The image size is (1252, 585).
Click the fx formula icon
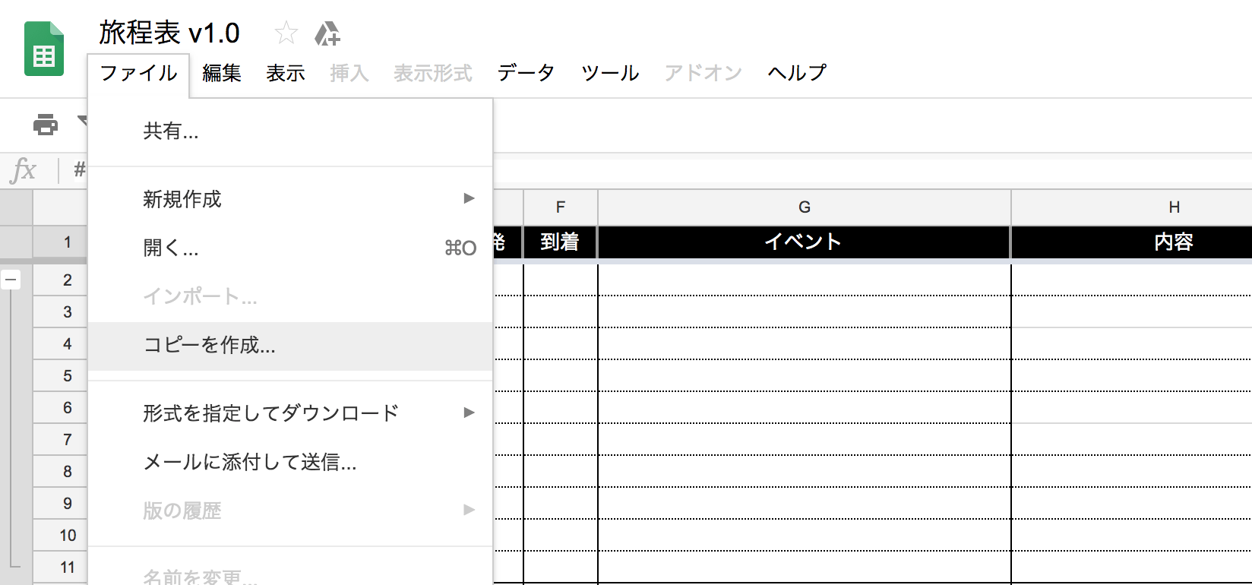tap(24, 169)
